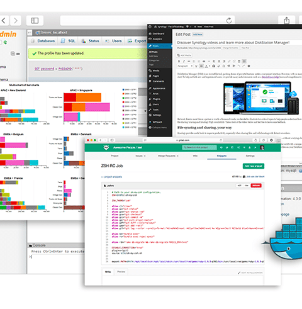Viewport: 302px width, 309px height.
Task: Open Plugins in WordPress sidebar
Action: click(x=155, y=99)
